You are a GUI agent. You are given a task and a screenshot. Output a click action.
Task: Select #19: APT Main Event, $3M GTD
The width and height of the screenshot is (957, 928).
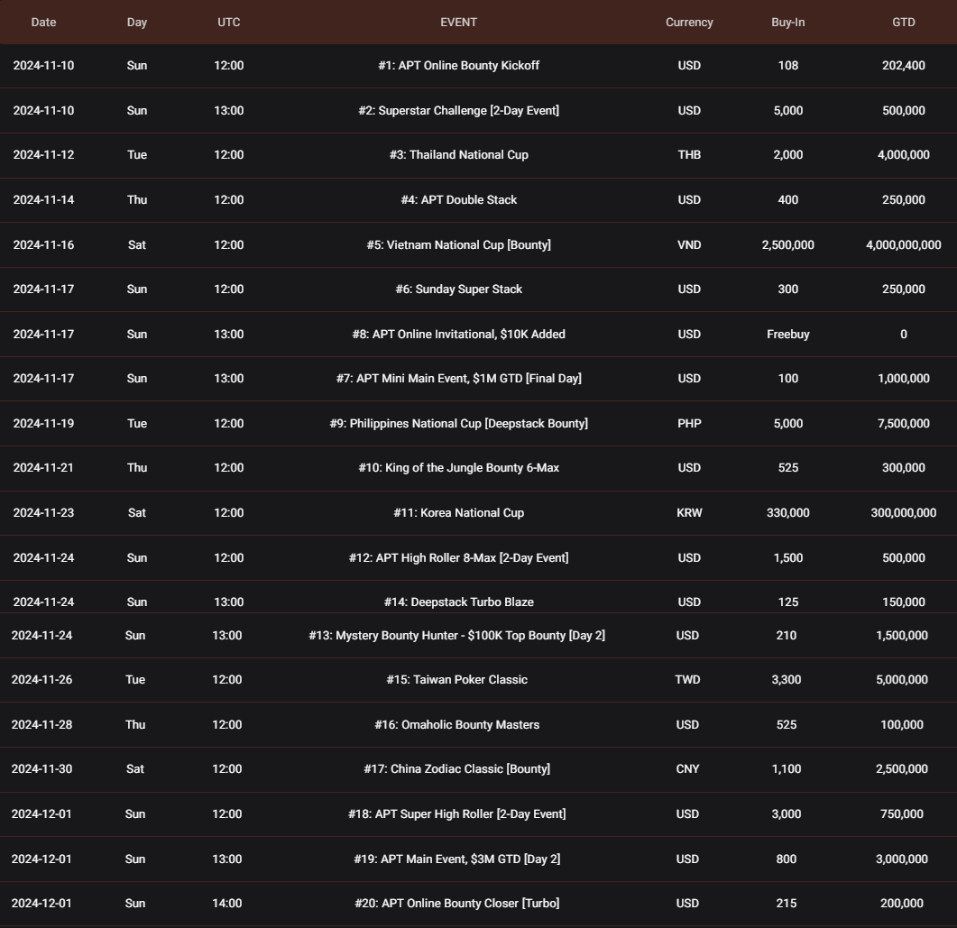[456, 859]
